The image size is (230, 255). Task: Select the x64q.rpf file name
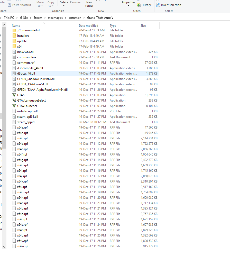click(x=23, y=214)
